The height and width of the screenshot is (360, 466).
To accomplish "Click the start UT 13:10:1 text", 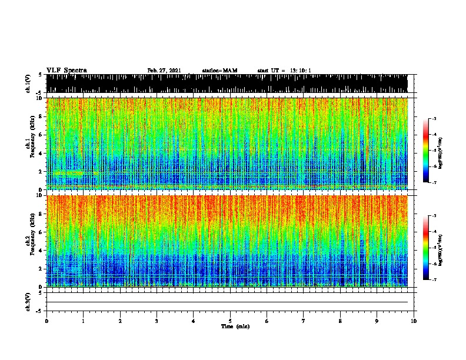I will [284, 71].
